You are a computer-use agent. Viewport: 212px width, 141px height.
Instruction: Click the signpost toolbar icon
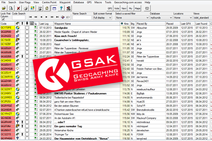[x=40, y=8]
